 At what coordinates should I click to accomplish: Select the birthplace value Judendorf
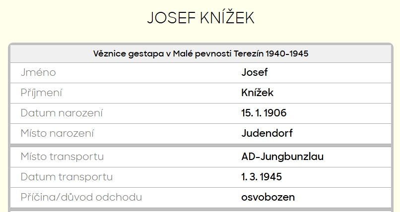click(267, 133)
